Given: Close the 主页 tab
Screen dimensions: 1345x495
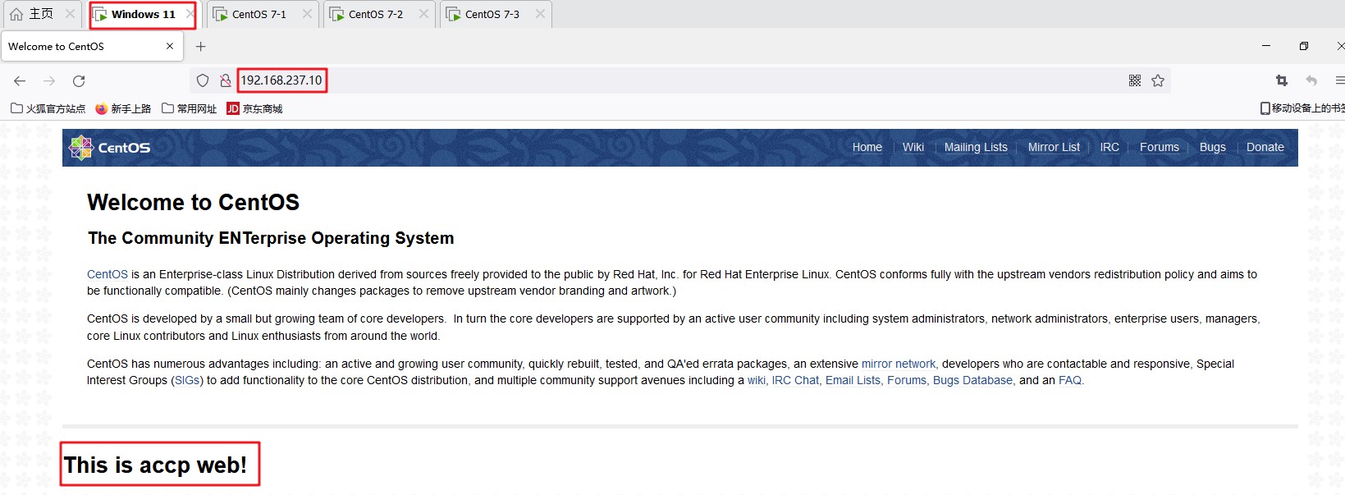Looking at the screenshot, I should (x=70, y=14).
